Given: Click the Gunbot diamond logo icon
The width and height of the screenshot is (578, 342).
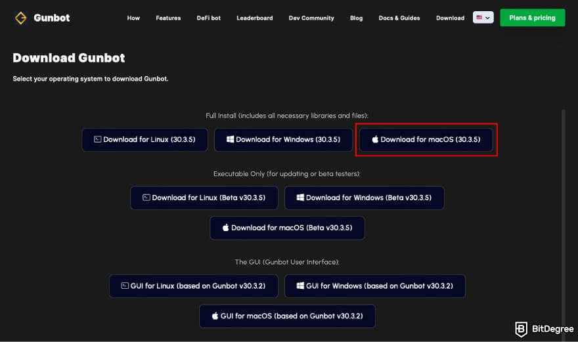Looking at the screenshot, I should pos(20,18).
